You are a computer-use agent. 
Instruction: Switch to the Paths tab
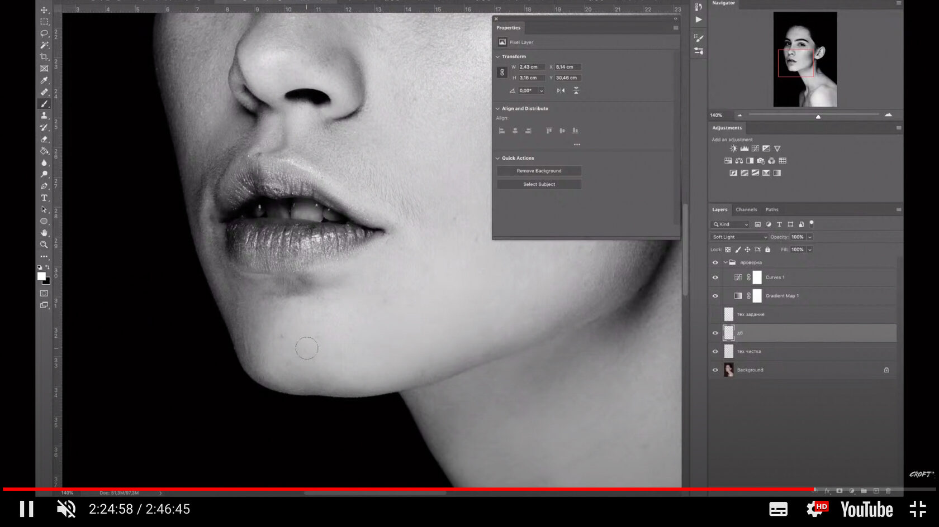point(771,210)
